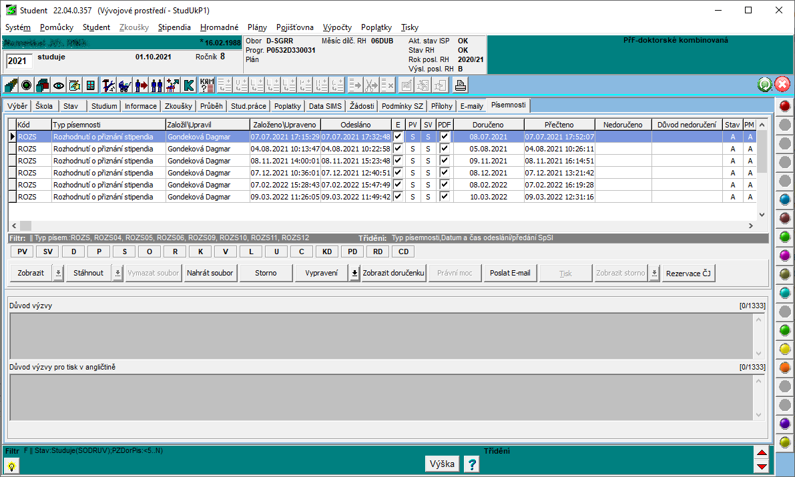Click the blue question mark help icon
Screen dimensions: 795x477
[471, 464]
